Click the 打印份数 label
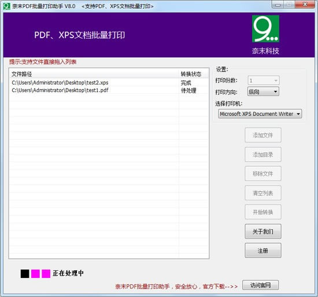The width and height of the screenshot is (318, 297). 226,80
